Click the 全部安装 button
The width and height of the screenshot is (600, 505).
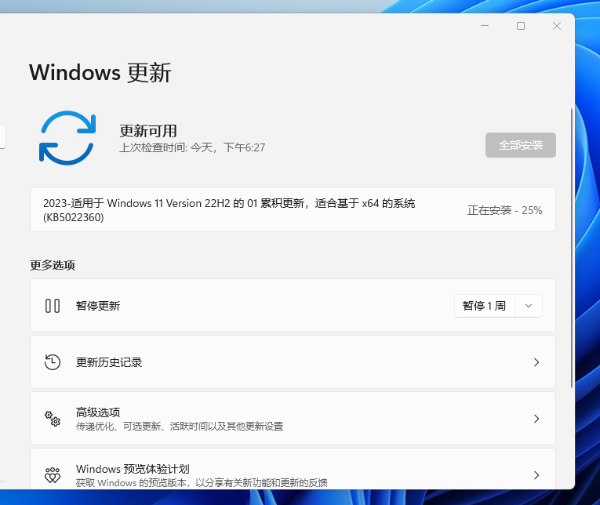521,145
